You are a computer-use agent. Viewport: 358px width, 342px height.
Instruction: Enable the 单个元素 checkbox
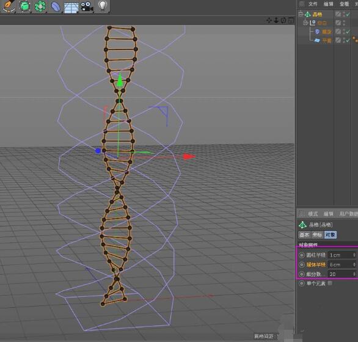click(330, 283)
